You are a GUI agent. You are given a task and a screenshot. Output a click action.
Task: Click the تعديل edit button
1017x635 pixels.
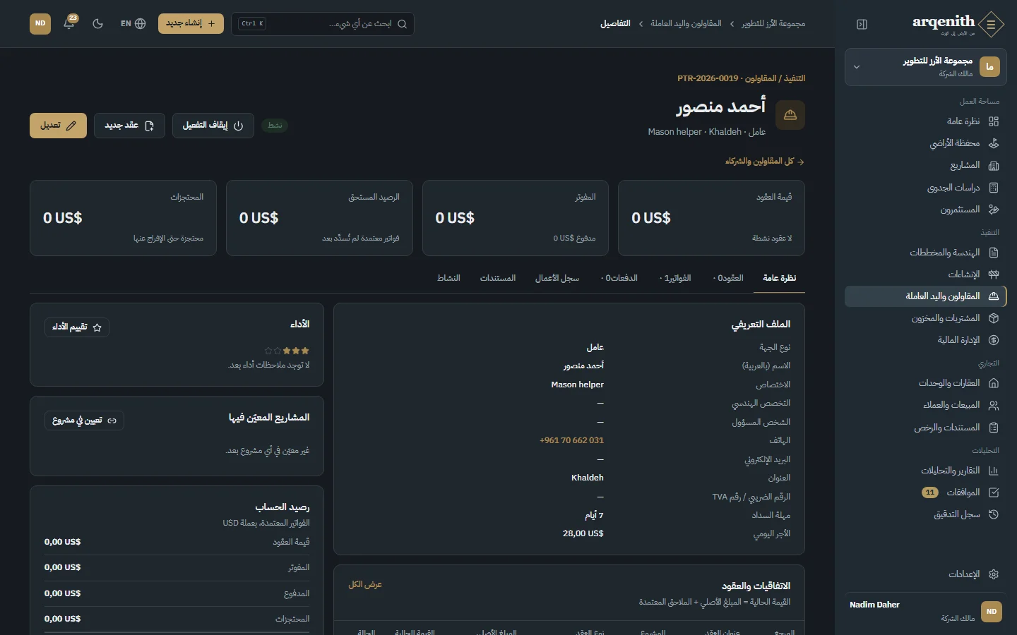58,126
